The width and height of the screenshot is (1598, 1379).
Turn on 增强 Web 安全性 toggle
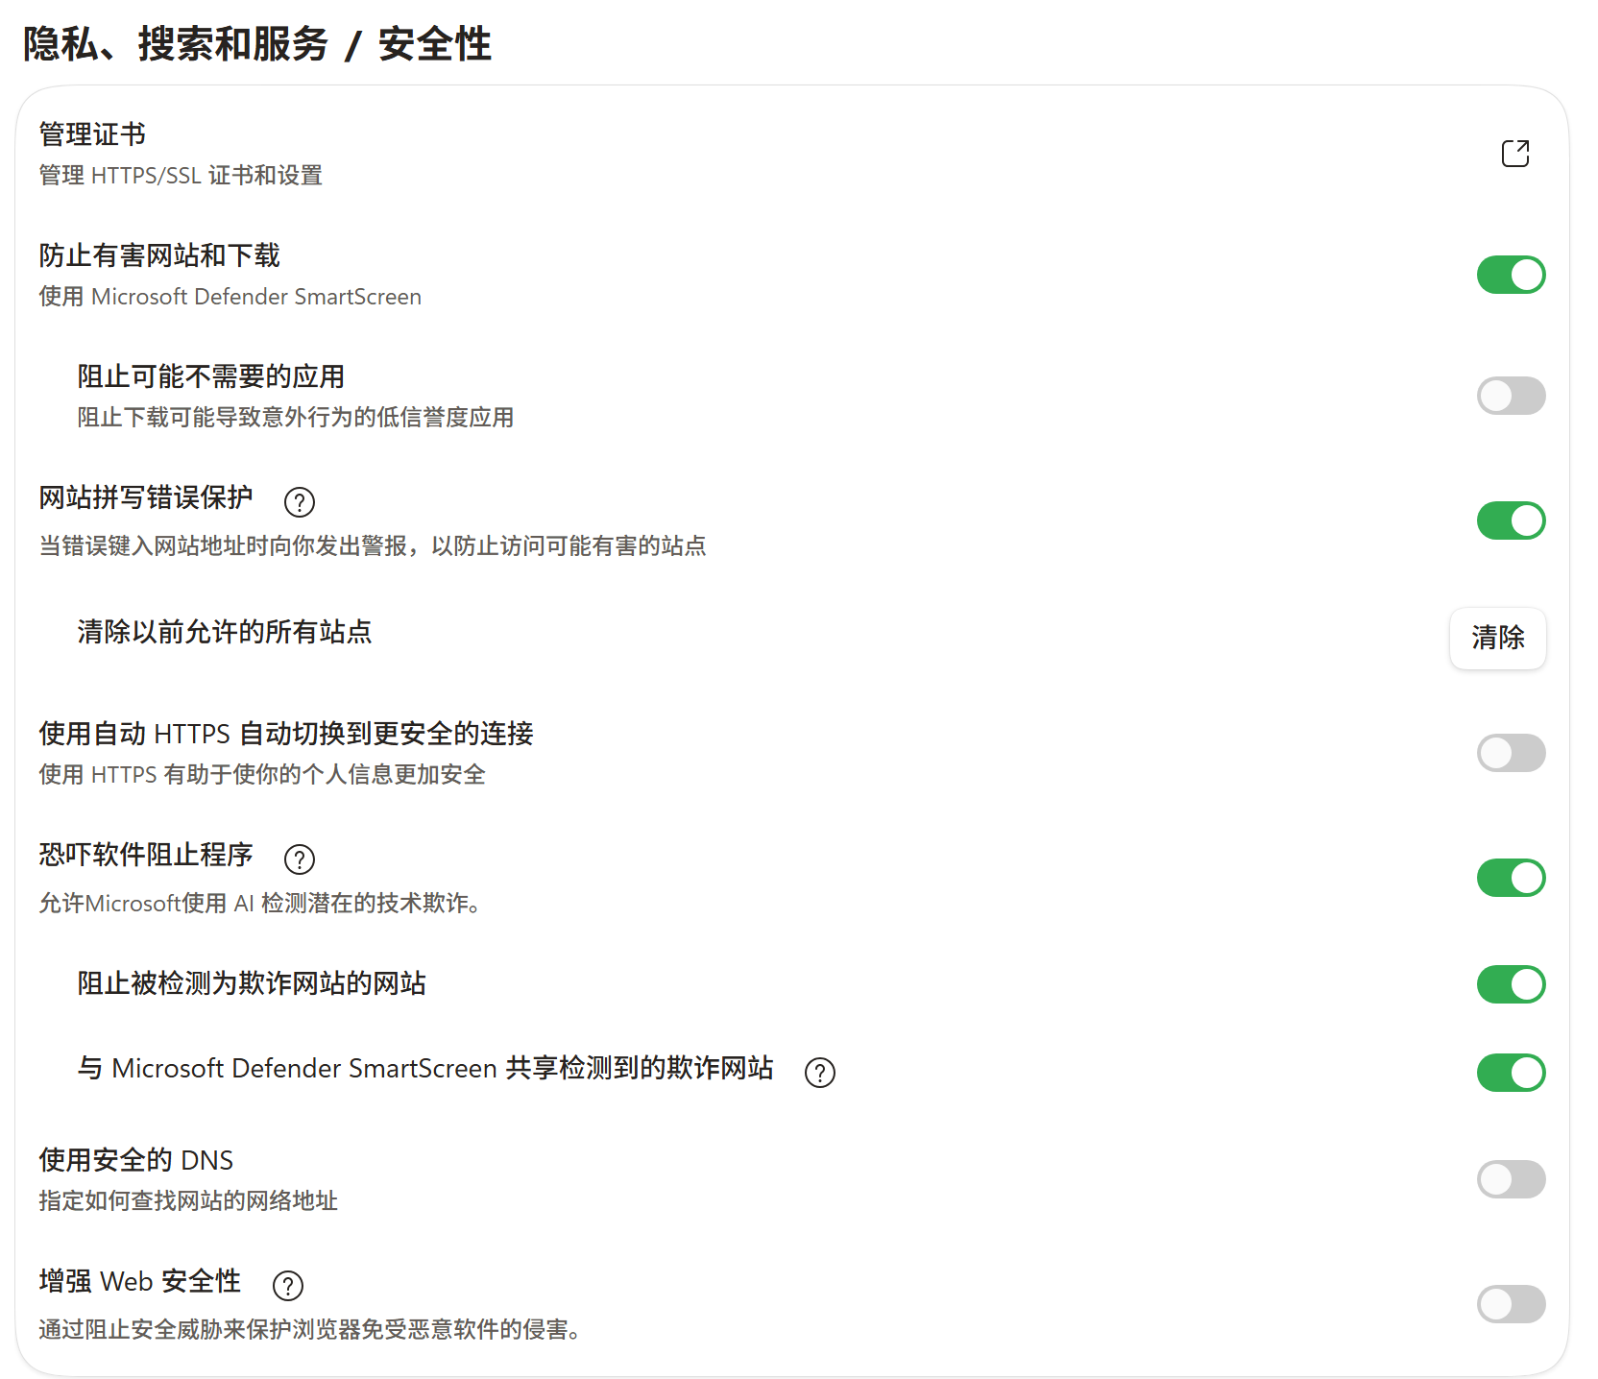tap(1511, 1304)
